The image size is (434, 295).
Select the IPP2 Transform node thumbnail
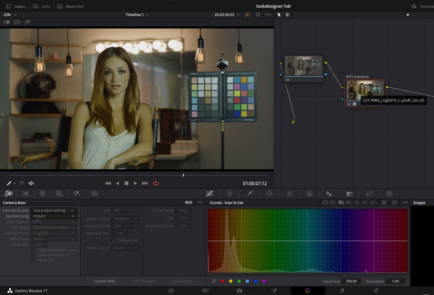pyautogui.click(x=365, y=90)
